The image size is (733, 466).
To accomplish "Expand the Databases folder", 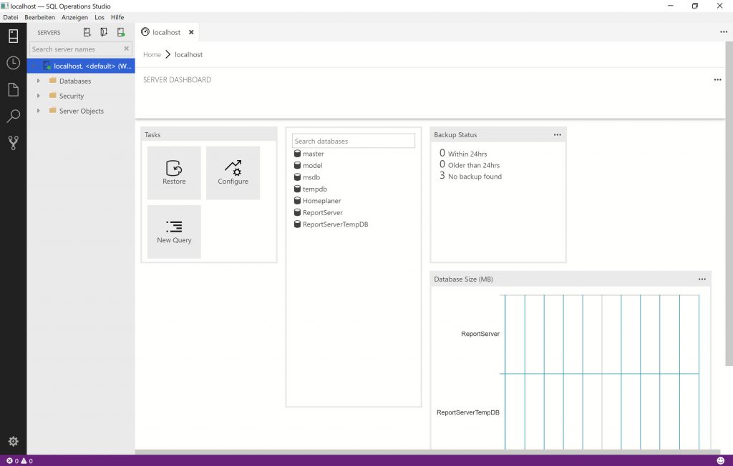I will pyautogui.click(x=39, y=81).
